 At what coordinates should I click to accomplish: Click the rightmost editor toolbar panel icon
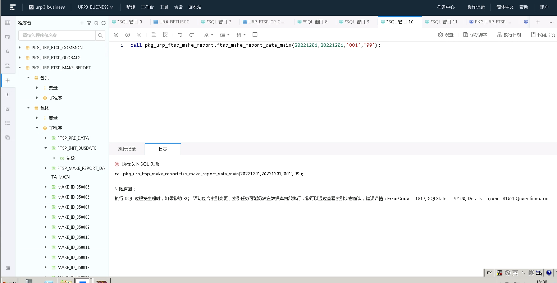[x=255, y=35]
